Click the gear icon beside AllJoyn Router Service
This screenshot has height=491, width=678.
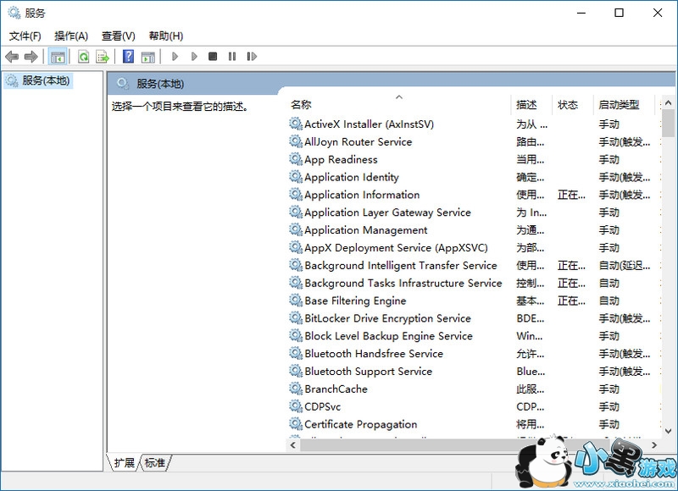coord(296,141)
